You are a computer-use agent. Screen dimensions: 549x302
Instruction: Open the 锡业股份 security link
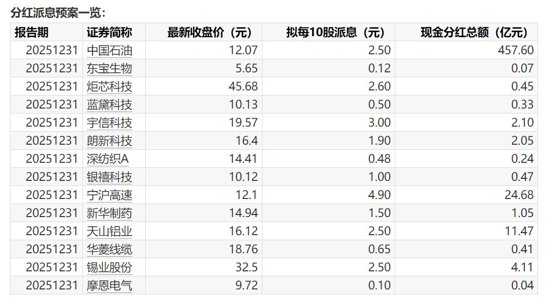pyautogui.click(x=109, y=267)
